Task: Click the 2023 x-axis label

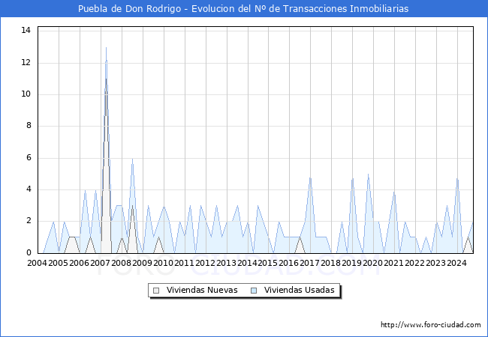Action: pos(435,263)
